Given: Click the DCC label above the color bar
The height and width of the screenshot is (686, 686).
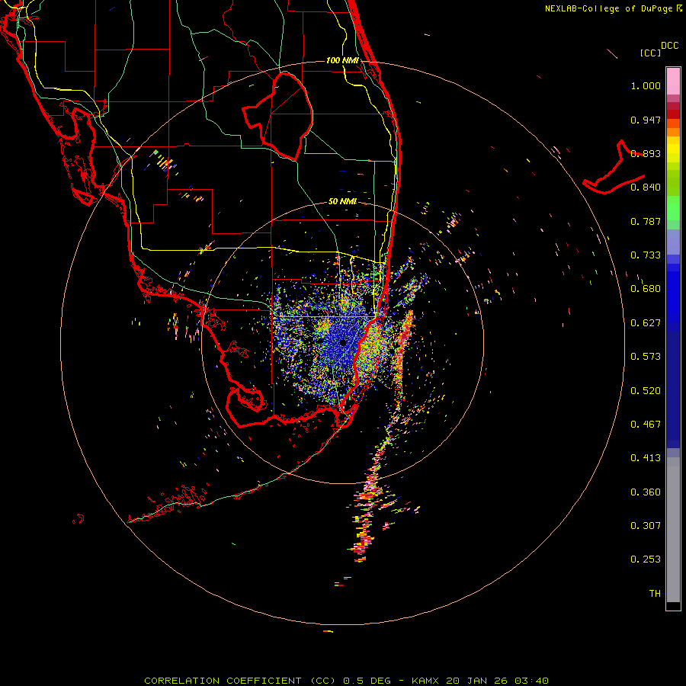Looking at the screenshot, I should tap(670, 46).
